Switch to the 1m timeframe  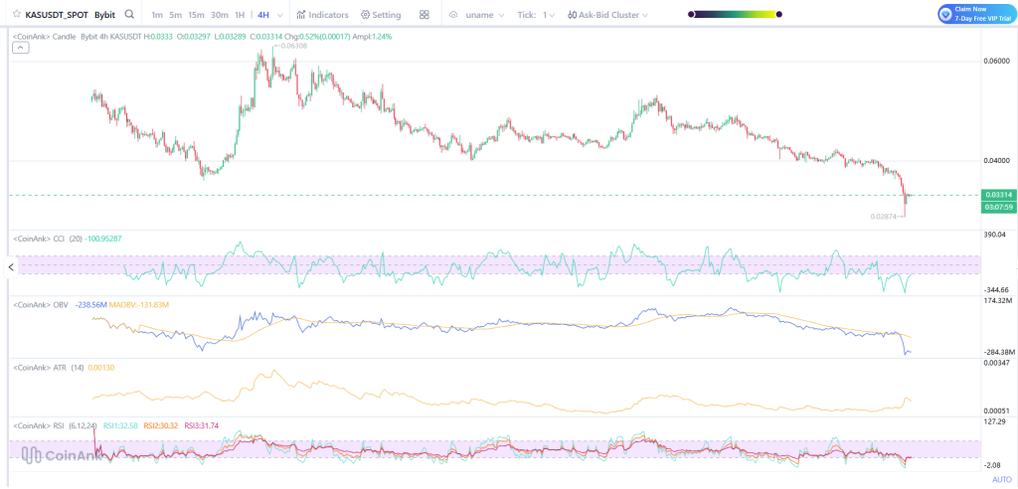point(156,14)
